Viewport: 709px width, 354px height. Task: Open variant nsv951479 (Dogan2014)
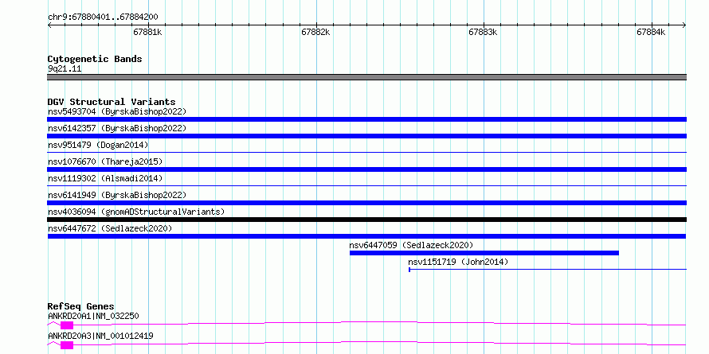98,145
